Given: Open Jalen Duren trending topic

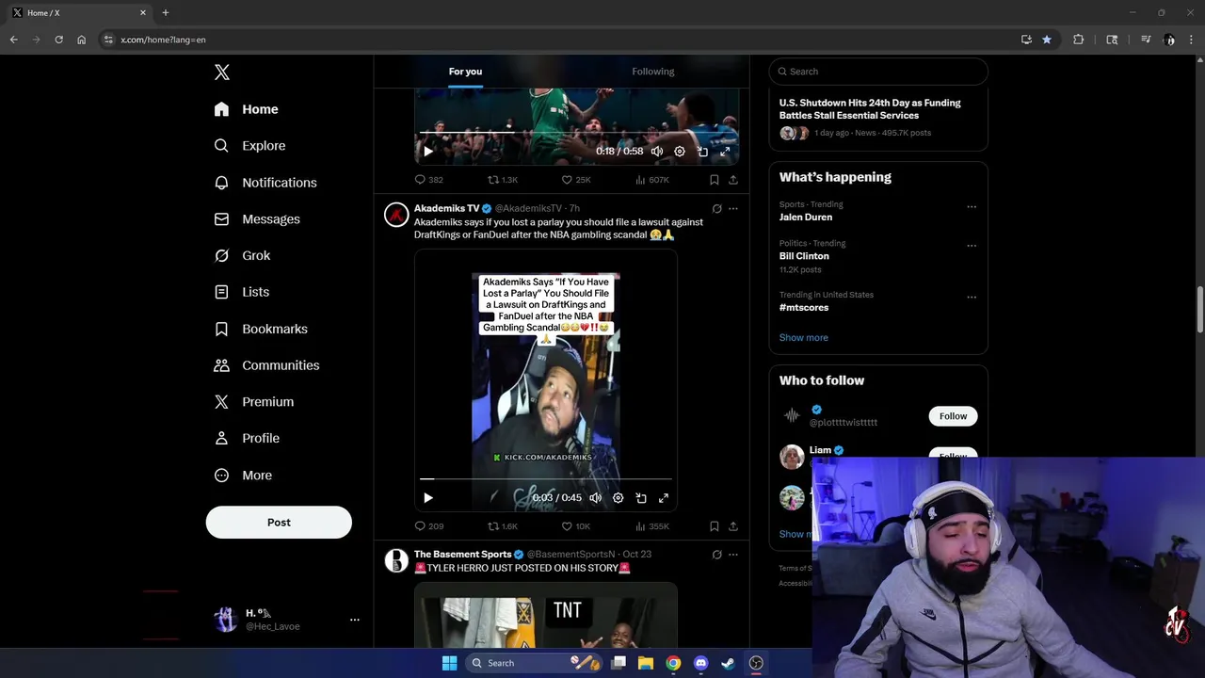Looking at the screenshot, I should click(806, 218).
